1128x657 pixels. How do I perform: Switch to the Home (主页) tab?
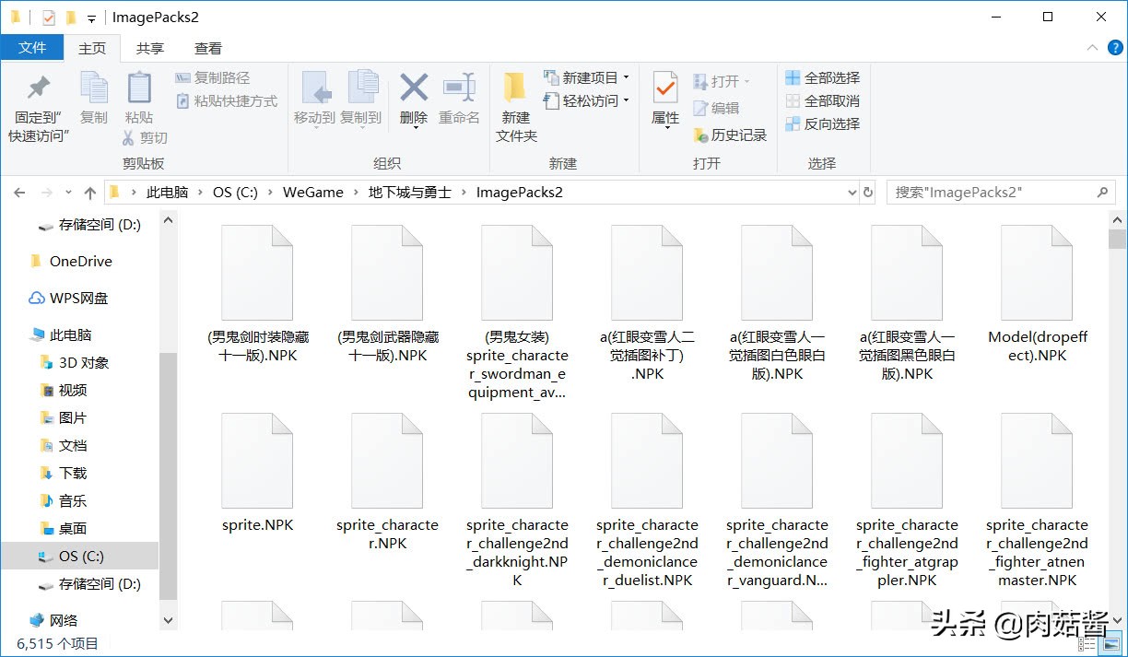pyautogui.click(x=92, y=48)
